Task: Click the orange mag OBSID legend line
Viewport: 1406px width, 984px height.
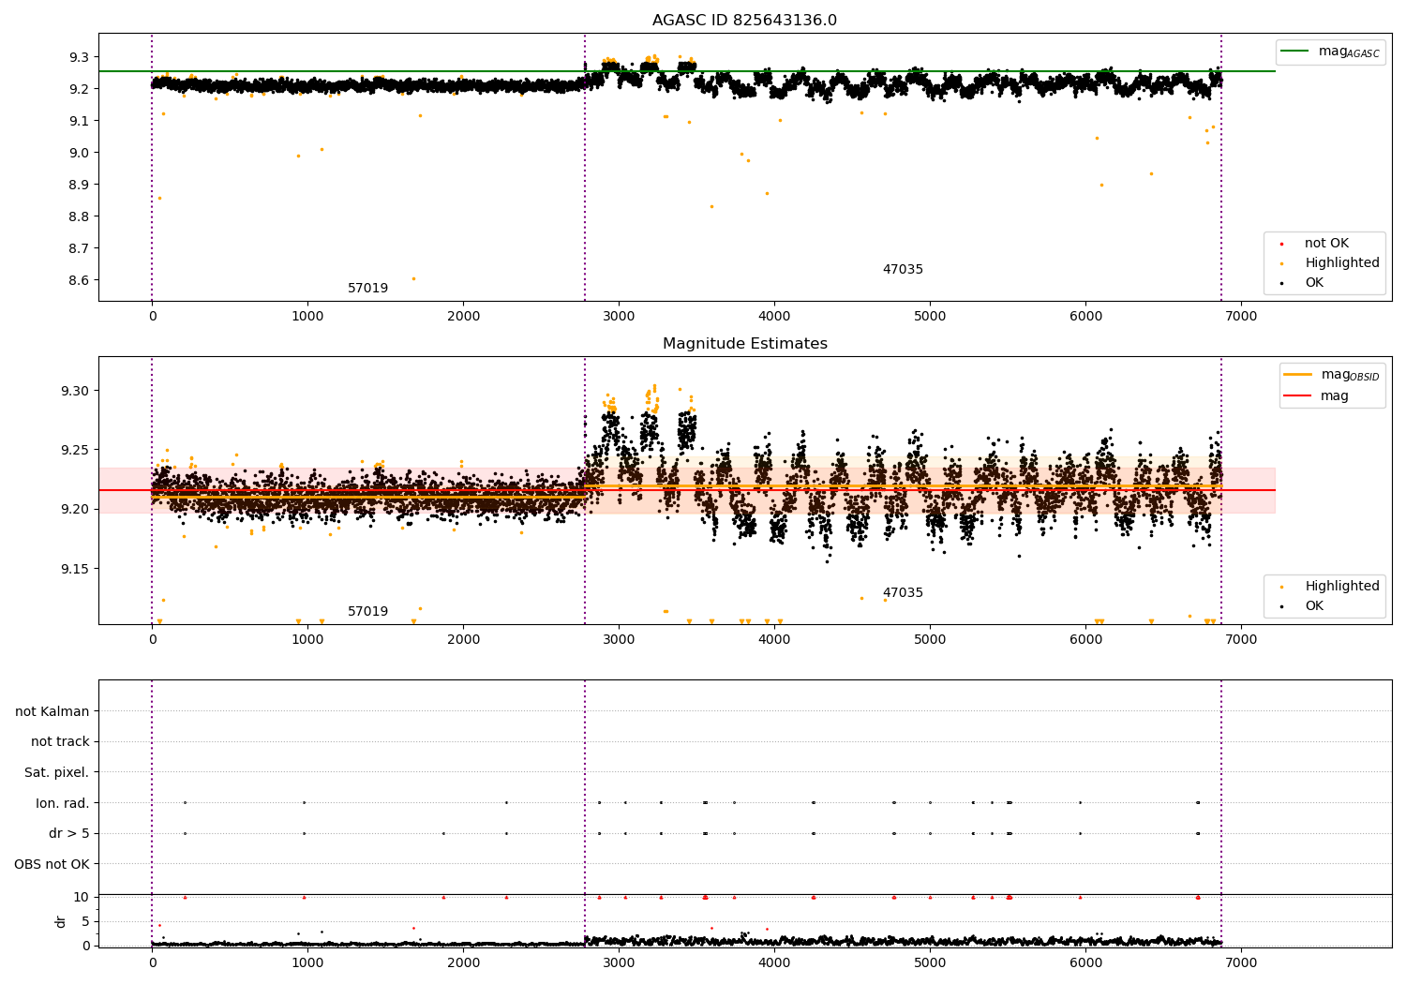Action: (x=1298, y=375)
